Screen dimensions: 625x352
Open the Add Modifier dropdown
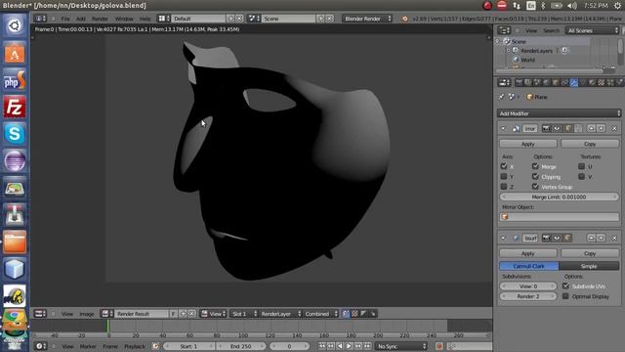(559, 113)
